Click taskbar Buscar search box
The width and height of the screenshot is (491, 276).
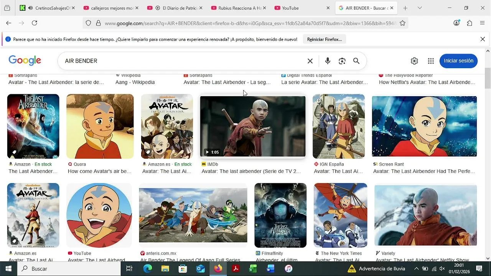69,269
